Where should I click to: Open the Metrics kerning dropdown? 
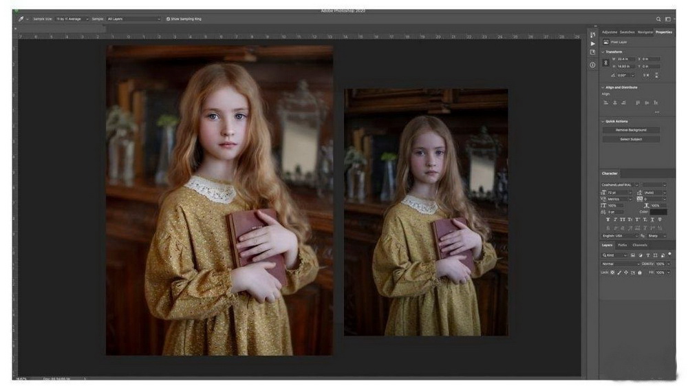pos(630,199)
